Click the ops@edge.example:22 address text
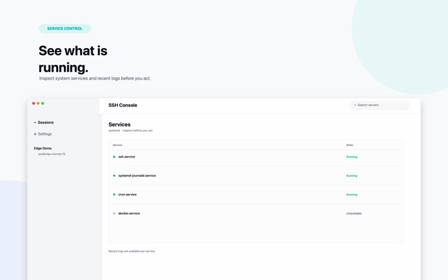Screen dimensions: 448x280 52,154
